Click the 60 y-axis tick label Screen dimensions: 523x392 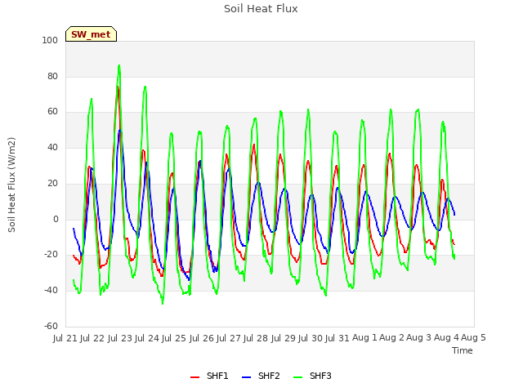[x=52, y=112]
